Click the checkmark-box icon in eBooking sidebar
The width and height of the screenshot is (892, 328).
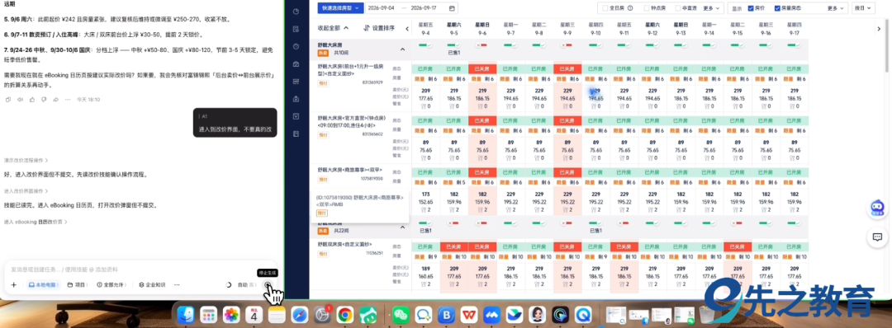pos(296,116)
